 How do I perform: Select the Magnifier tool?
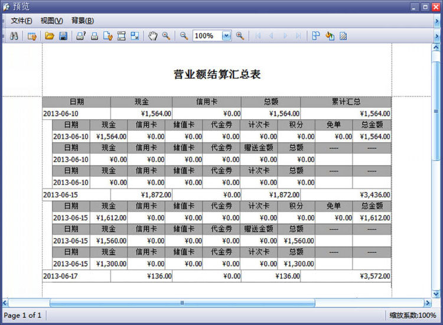(x=166, y=36)
